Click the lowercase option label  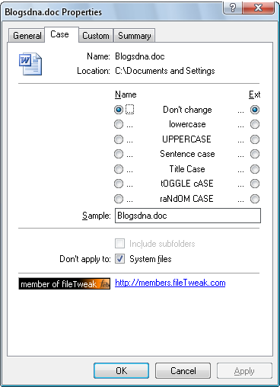pyautogui.click(x=187, y=124)
